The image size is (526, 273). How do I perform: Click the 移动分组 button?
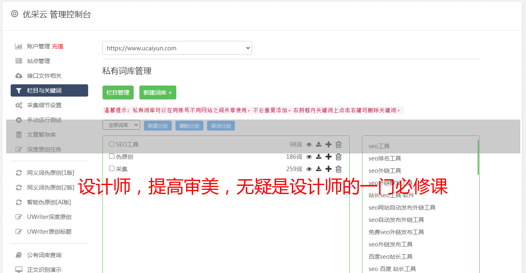tap(221, 126)
